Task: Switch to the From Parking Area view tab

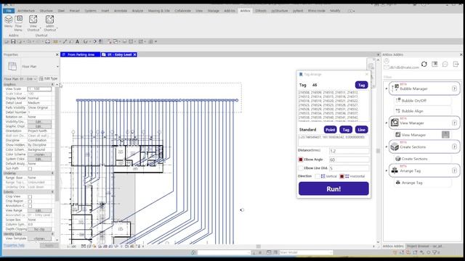Action: 81,55
